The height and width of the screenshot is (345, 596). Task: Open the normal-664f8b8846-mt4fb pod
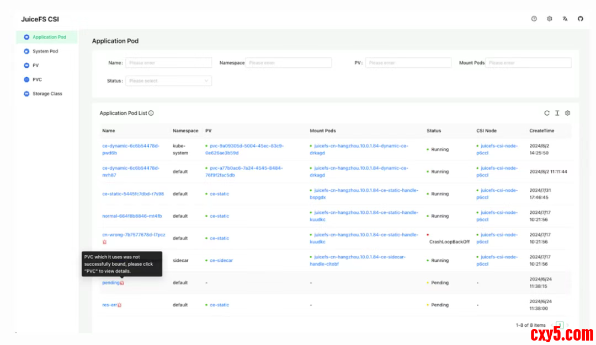pos(132,216)
